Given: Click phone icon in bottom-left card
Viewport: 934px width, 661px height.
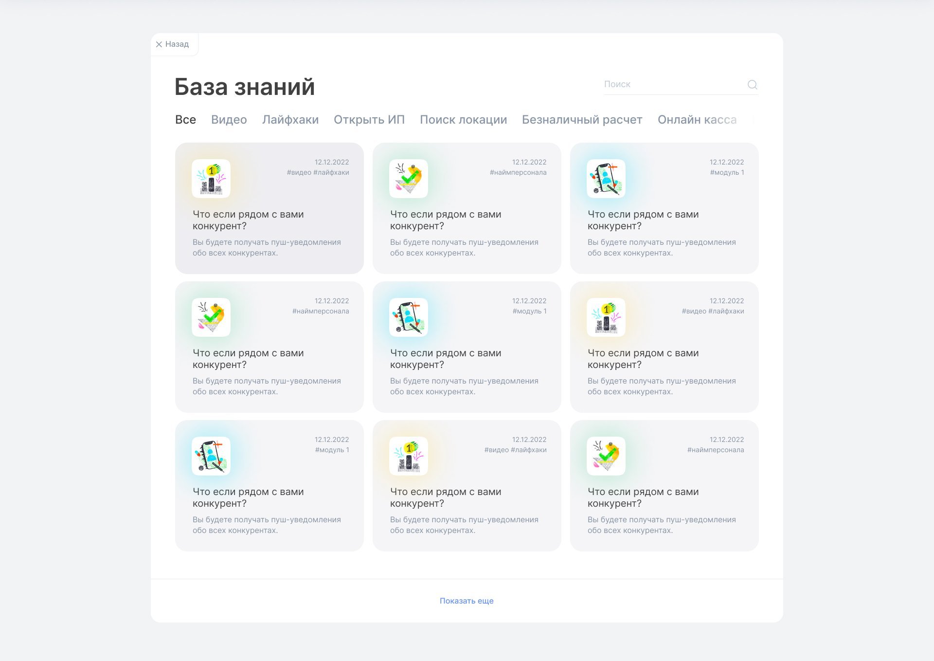Looking at the screenshot, I should coord(211,456).
